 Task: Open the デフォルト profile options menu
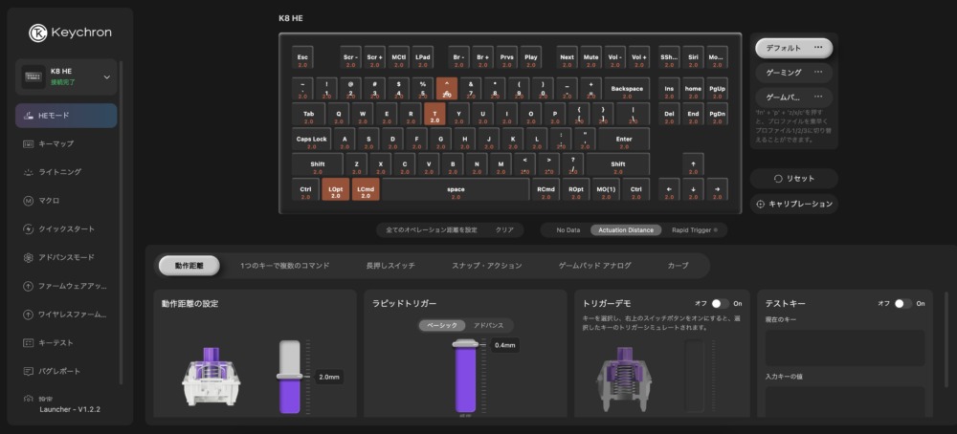[818, 47]
